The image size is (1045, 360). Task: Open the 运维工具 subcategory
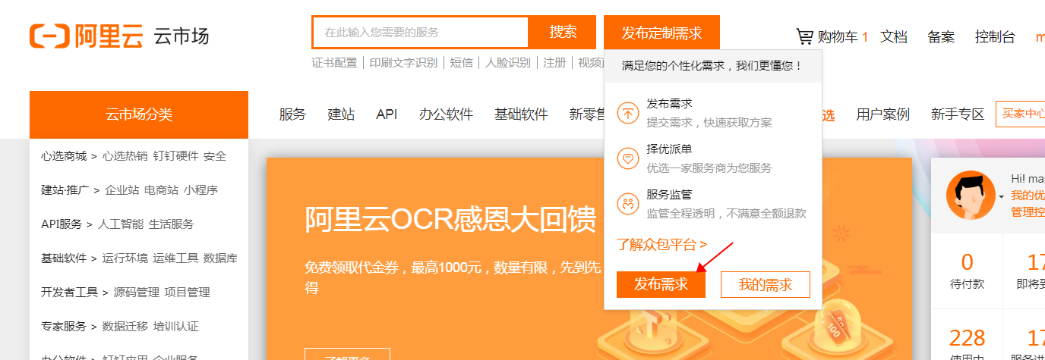point(175,258)
